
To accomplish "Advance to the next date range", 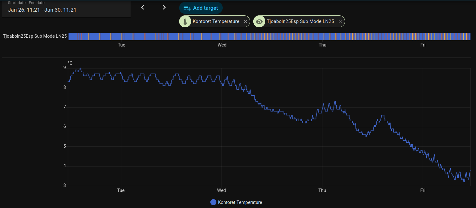I will click(x=164, y=8).
